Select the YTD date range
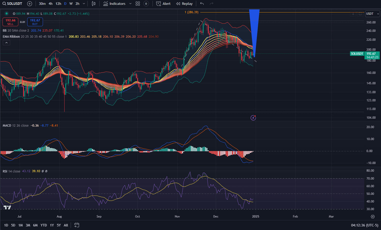This screenshot has width=381, height=230. click(x=44, y=225)
